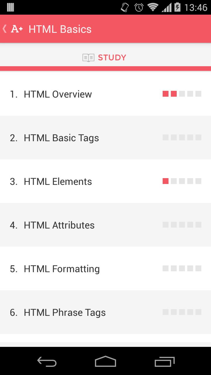Viewport: 211px width, 375px height.
Task: Tap the HTML Elements progress squares
Action: tap(182, 181)
